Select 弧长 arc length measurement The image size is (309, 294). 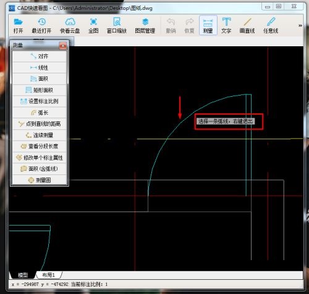tap(40, 113)
